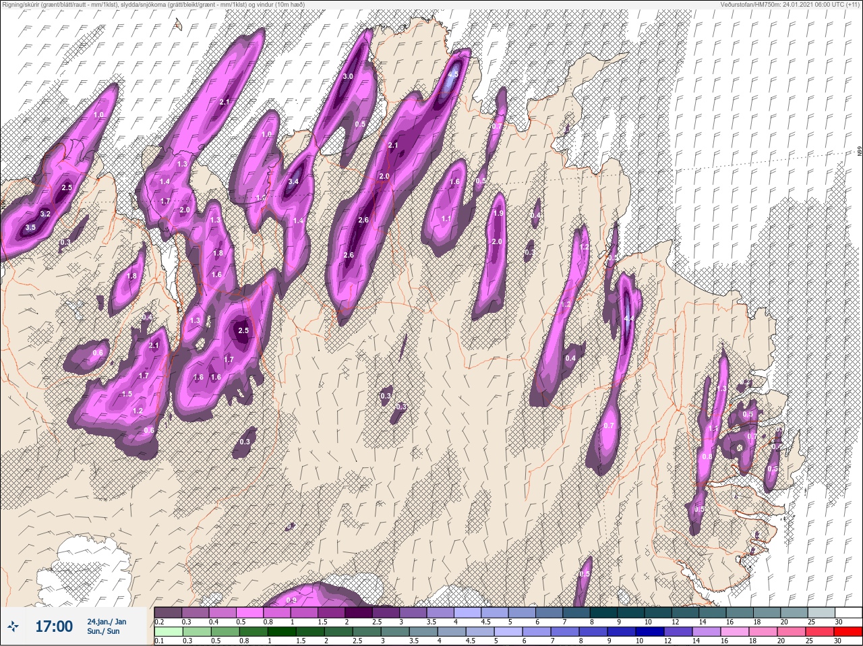The image size is (863, 646).
Task: Click the weekday text Sun./ Sun
Action: (103, 631)
